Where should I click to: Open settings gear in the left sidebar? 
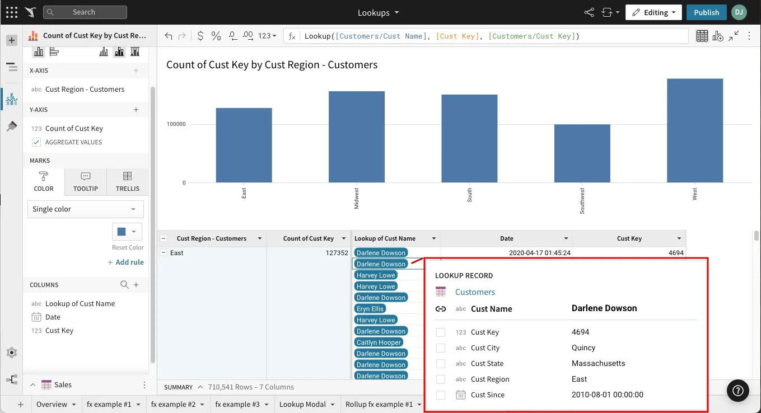12,353
